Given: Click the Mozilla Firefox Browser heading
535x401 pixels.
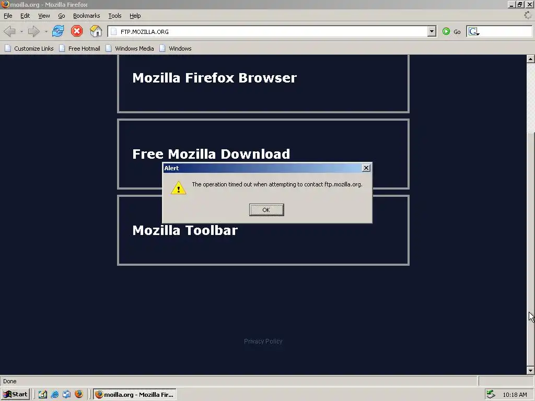Looking at the screenshot, I should pos(215,78).
